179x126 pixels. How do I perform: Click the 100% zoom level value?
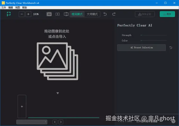pyautogui.click(x=36, y=14)
